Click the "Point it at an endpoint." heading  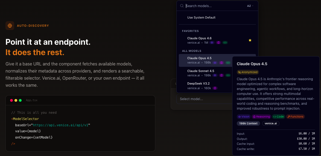click(48, 42)
